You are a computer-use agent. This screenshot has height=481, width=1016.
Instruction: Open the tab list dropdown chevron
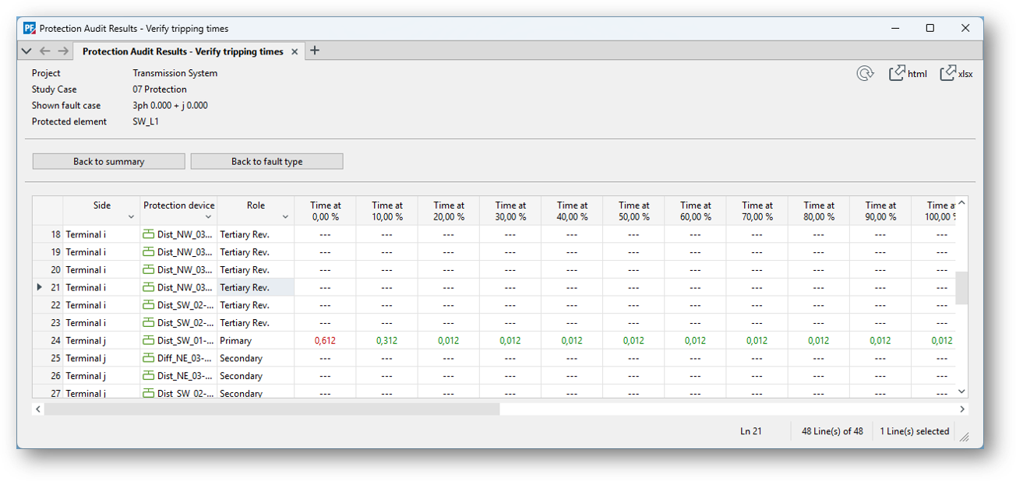click(x=26, y=51)
